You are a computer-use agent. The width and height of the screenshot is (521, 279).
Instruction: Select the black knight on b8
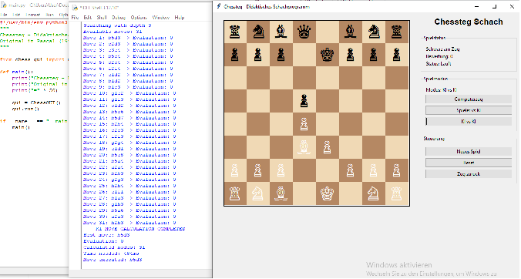pos(258,32)
